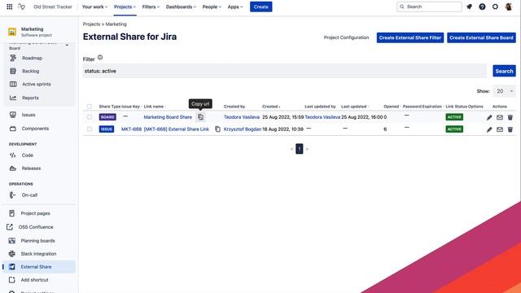Edit the MKT-668 share link
Image resolution: width=521 pixels, height=293 pixels.
(x=489, y=129)
